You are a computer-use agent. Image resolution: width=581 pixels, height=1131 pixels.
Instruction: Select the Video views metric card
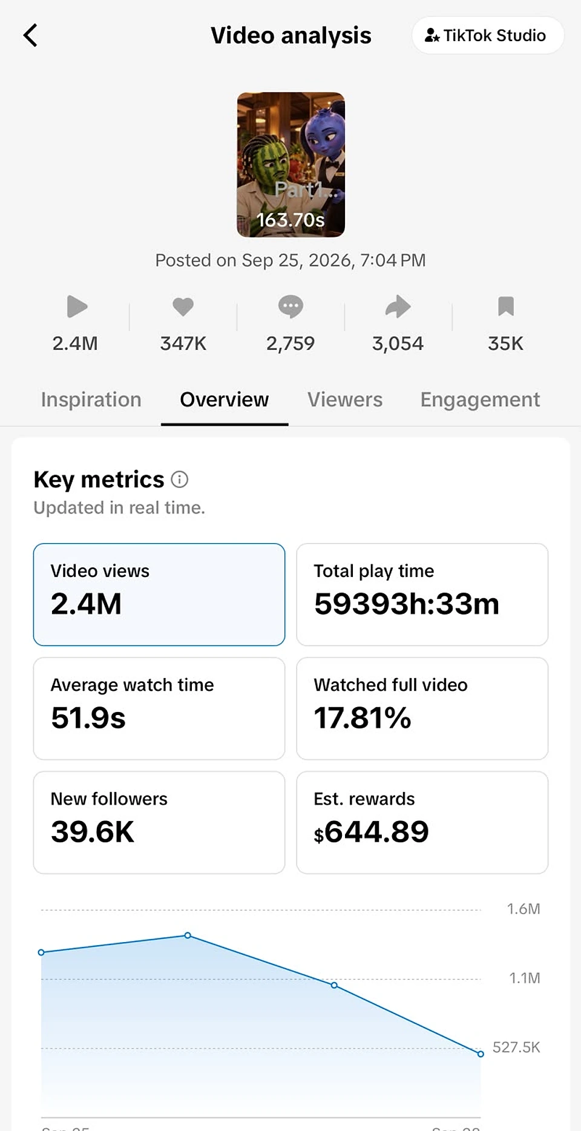159,595
